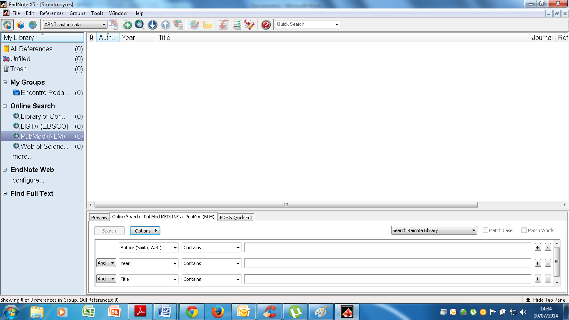Click the Import down-arrow toolbar icon

[x=152, y=25]
